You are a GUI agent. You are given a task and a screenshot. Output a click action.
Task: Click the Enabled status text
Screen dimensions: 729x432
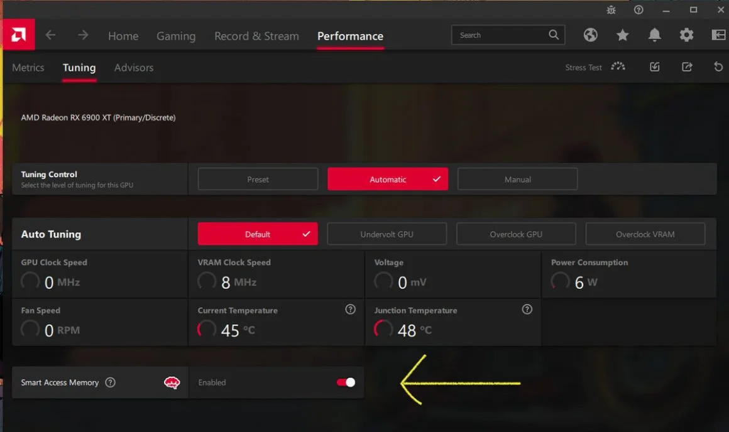coord(212,382)
